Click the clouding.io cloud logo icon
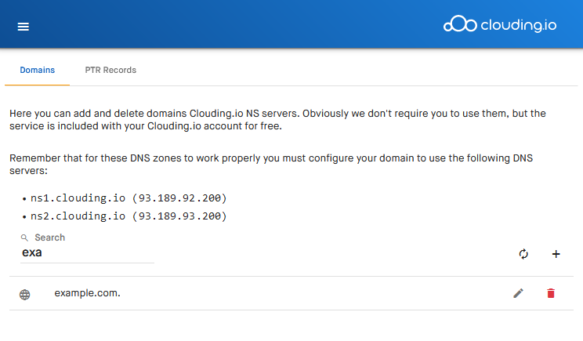The image size is (583, 341). coord(460,24)
